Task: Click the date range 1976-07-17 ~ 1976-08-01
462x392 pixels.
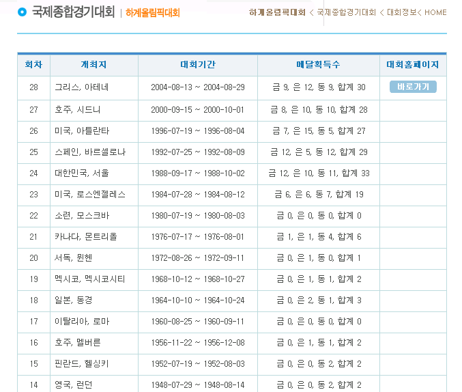Action: [x=198, y=237]
